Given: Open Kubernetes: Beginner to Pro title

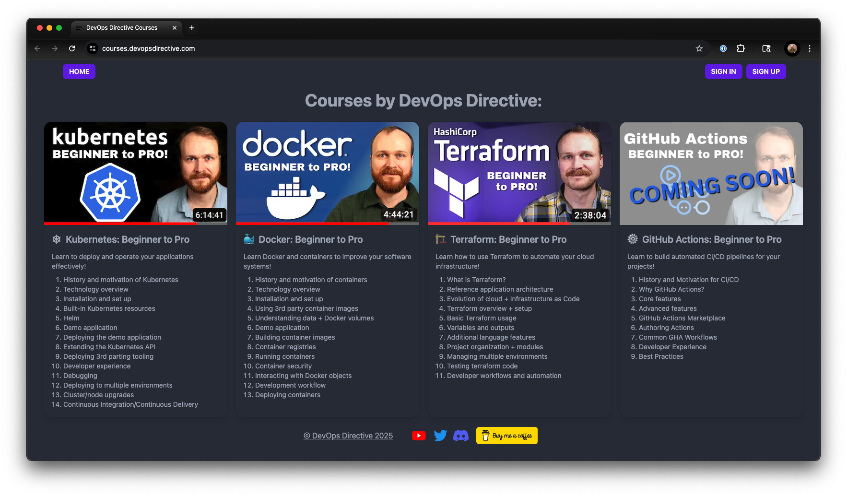Looking at the screenshot, I should click(128, 239).
